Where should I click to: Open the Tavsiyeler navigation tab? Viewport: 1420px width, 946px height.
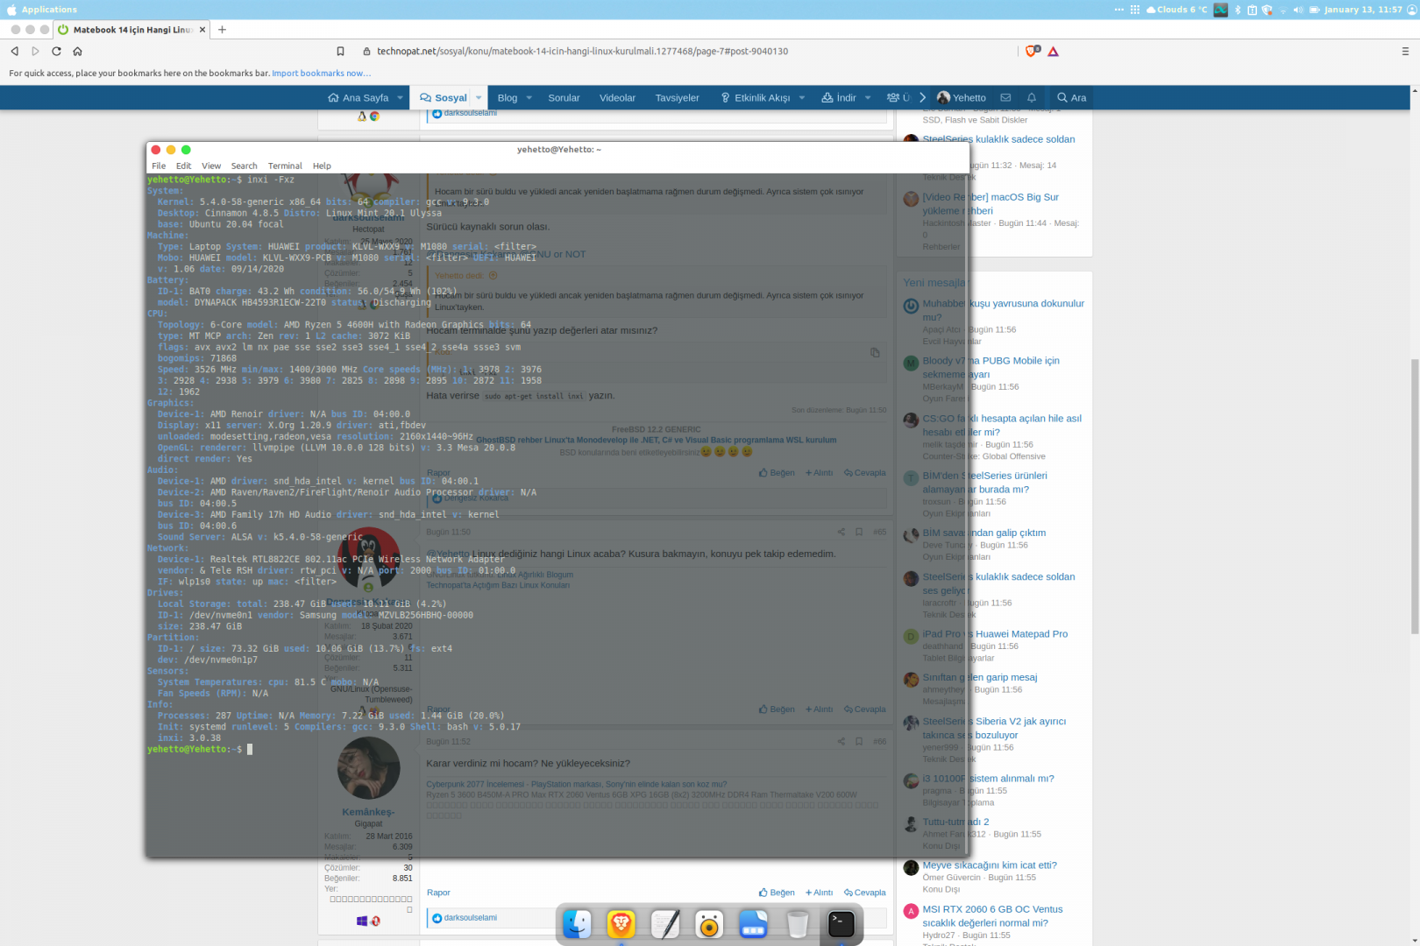point(678,97)
